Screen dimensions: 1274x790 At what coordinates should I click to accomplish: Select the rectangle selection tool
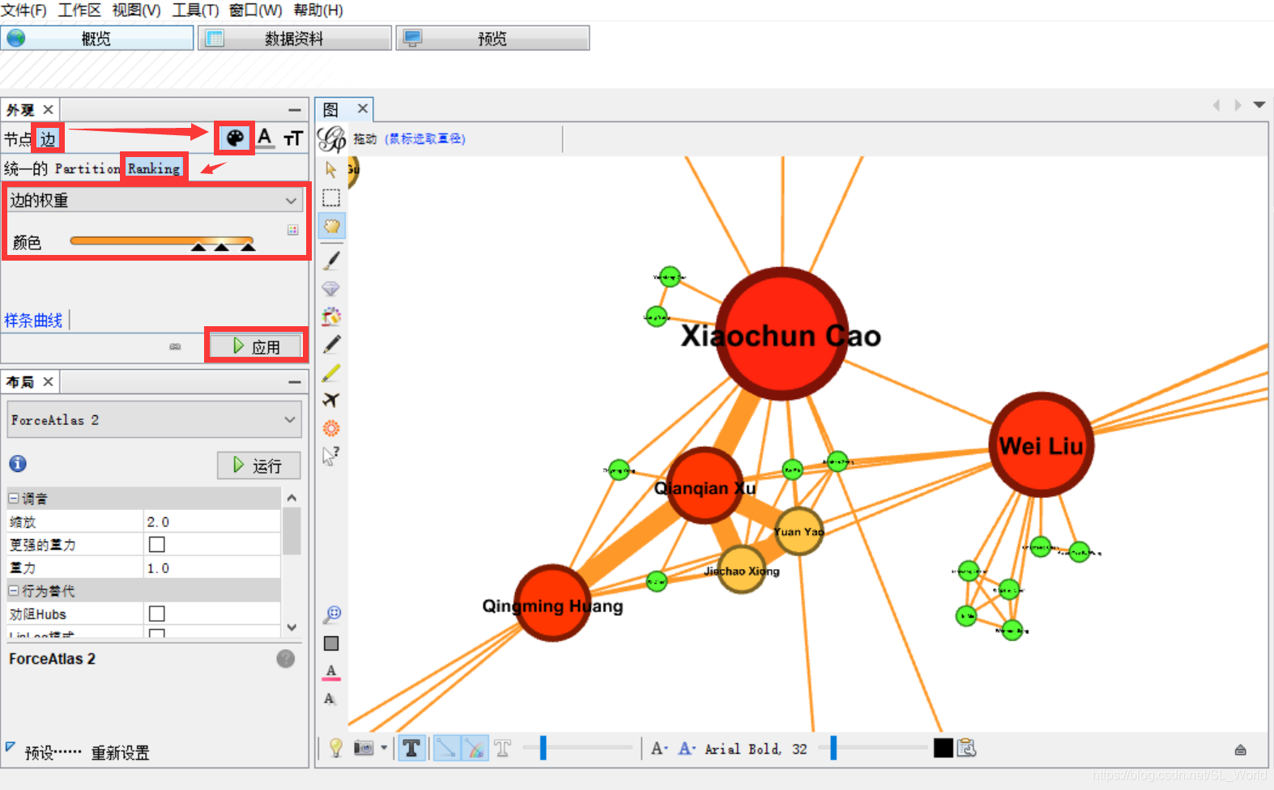[331, 197]
